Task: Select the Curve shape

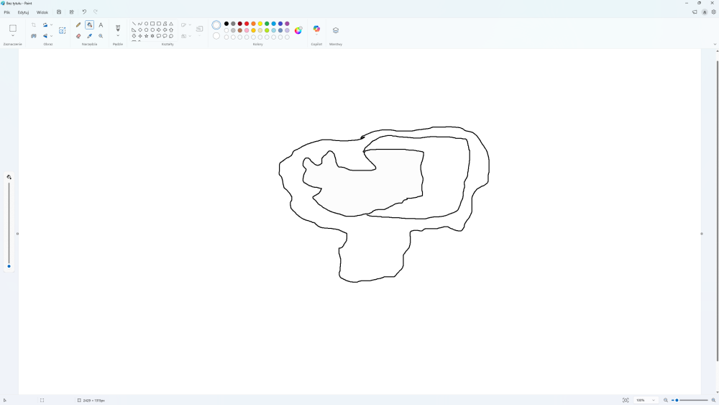Action: (140, 24)
